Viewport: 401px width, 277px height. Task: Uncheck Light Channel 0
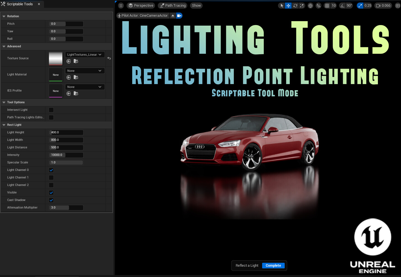[x=51, y=170]
